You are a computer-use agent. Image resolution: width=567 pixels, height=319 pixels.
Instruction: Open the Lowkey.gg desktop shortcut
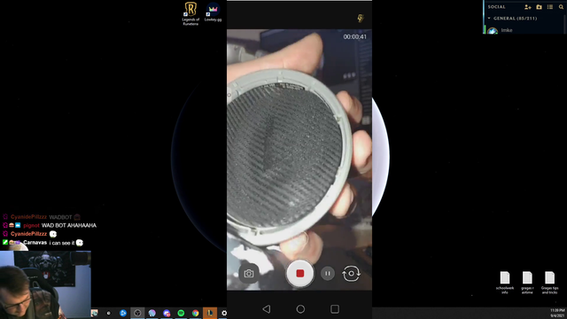pos(213,12)
